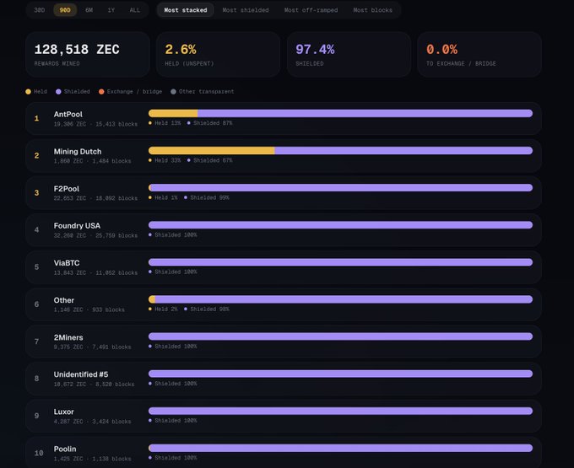Open the ViaBTC pool name
Viewport: 574px width, 468px height.
(67, 263)
